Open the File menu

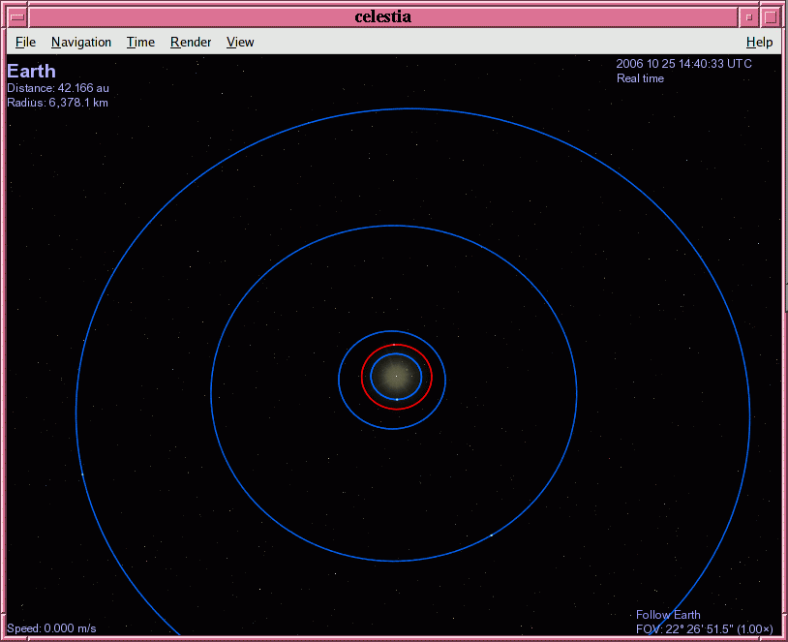pyautogui.click(x=25, y=42)
